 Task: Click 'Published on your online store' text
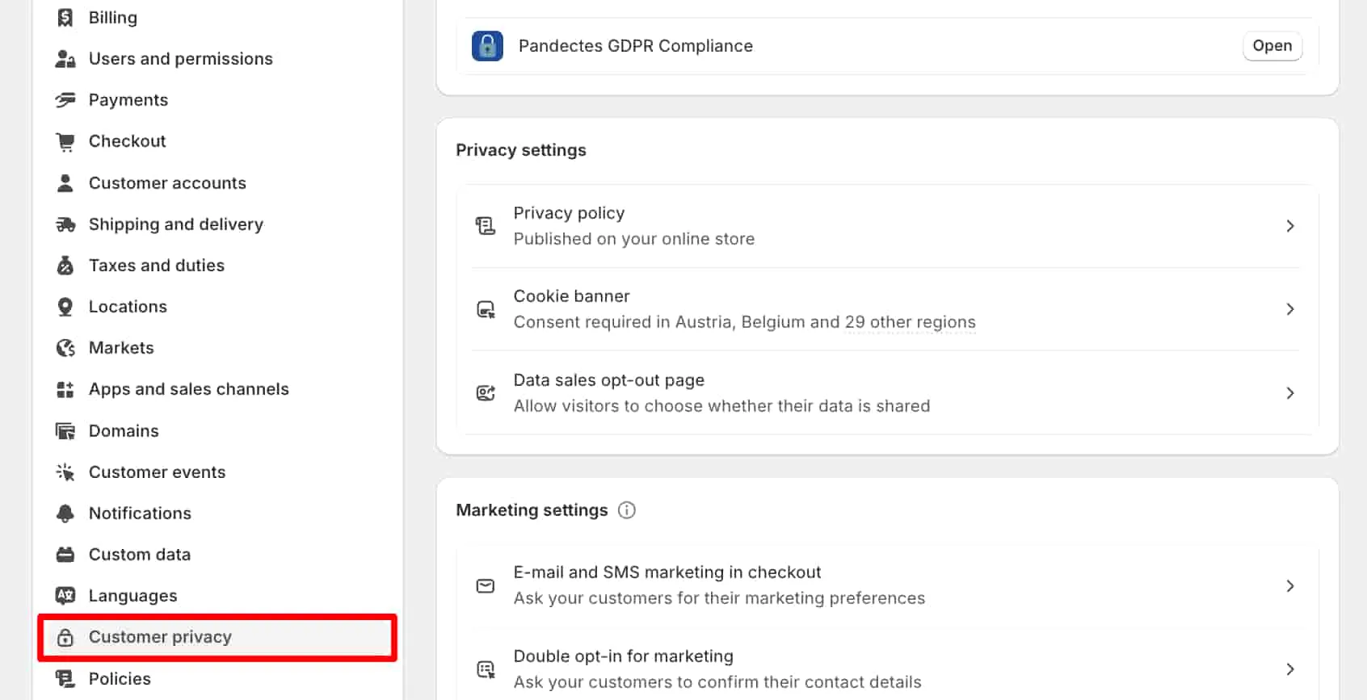(634, 239)
